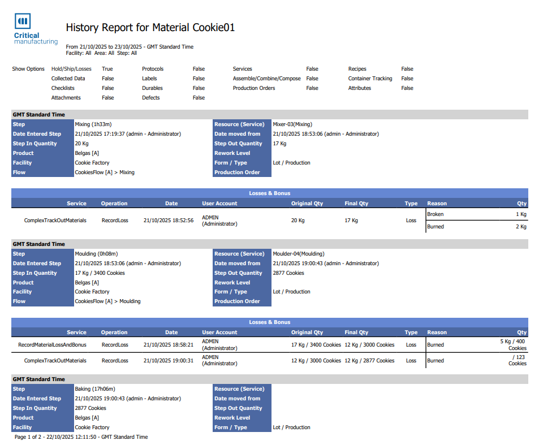Select the Service column header
Screen dimensions: 556x445
tap(77, 203)
